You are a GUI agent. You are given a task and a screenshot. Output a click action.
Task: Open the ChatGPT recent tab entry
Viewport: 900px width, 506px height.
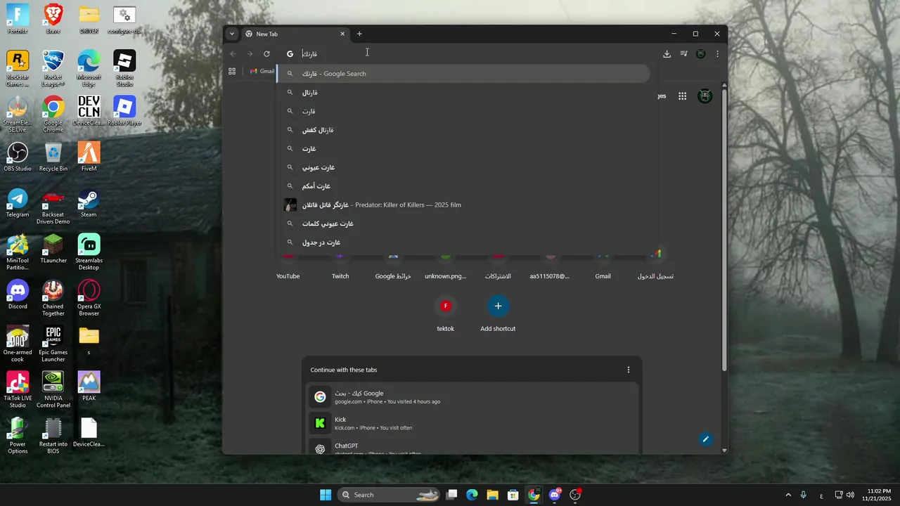click(472, 448)
